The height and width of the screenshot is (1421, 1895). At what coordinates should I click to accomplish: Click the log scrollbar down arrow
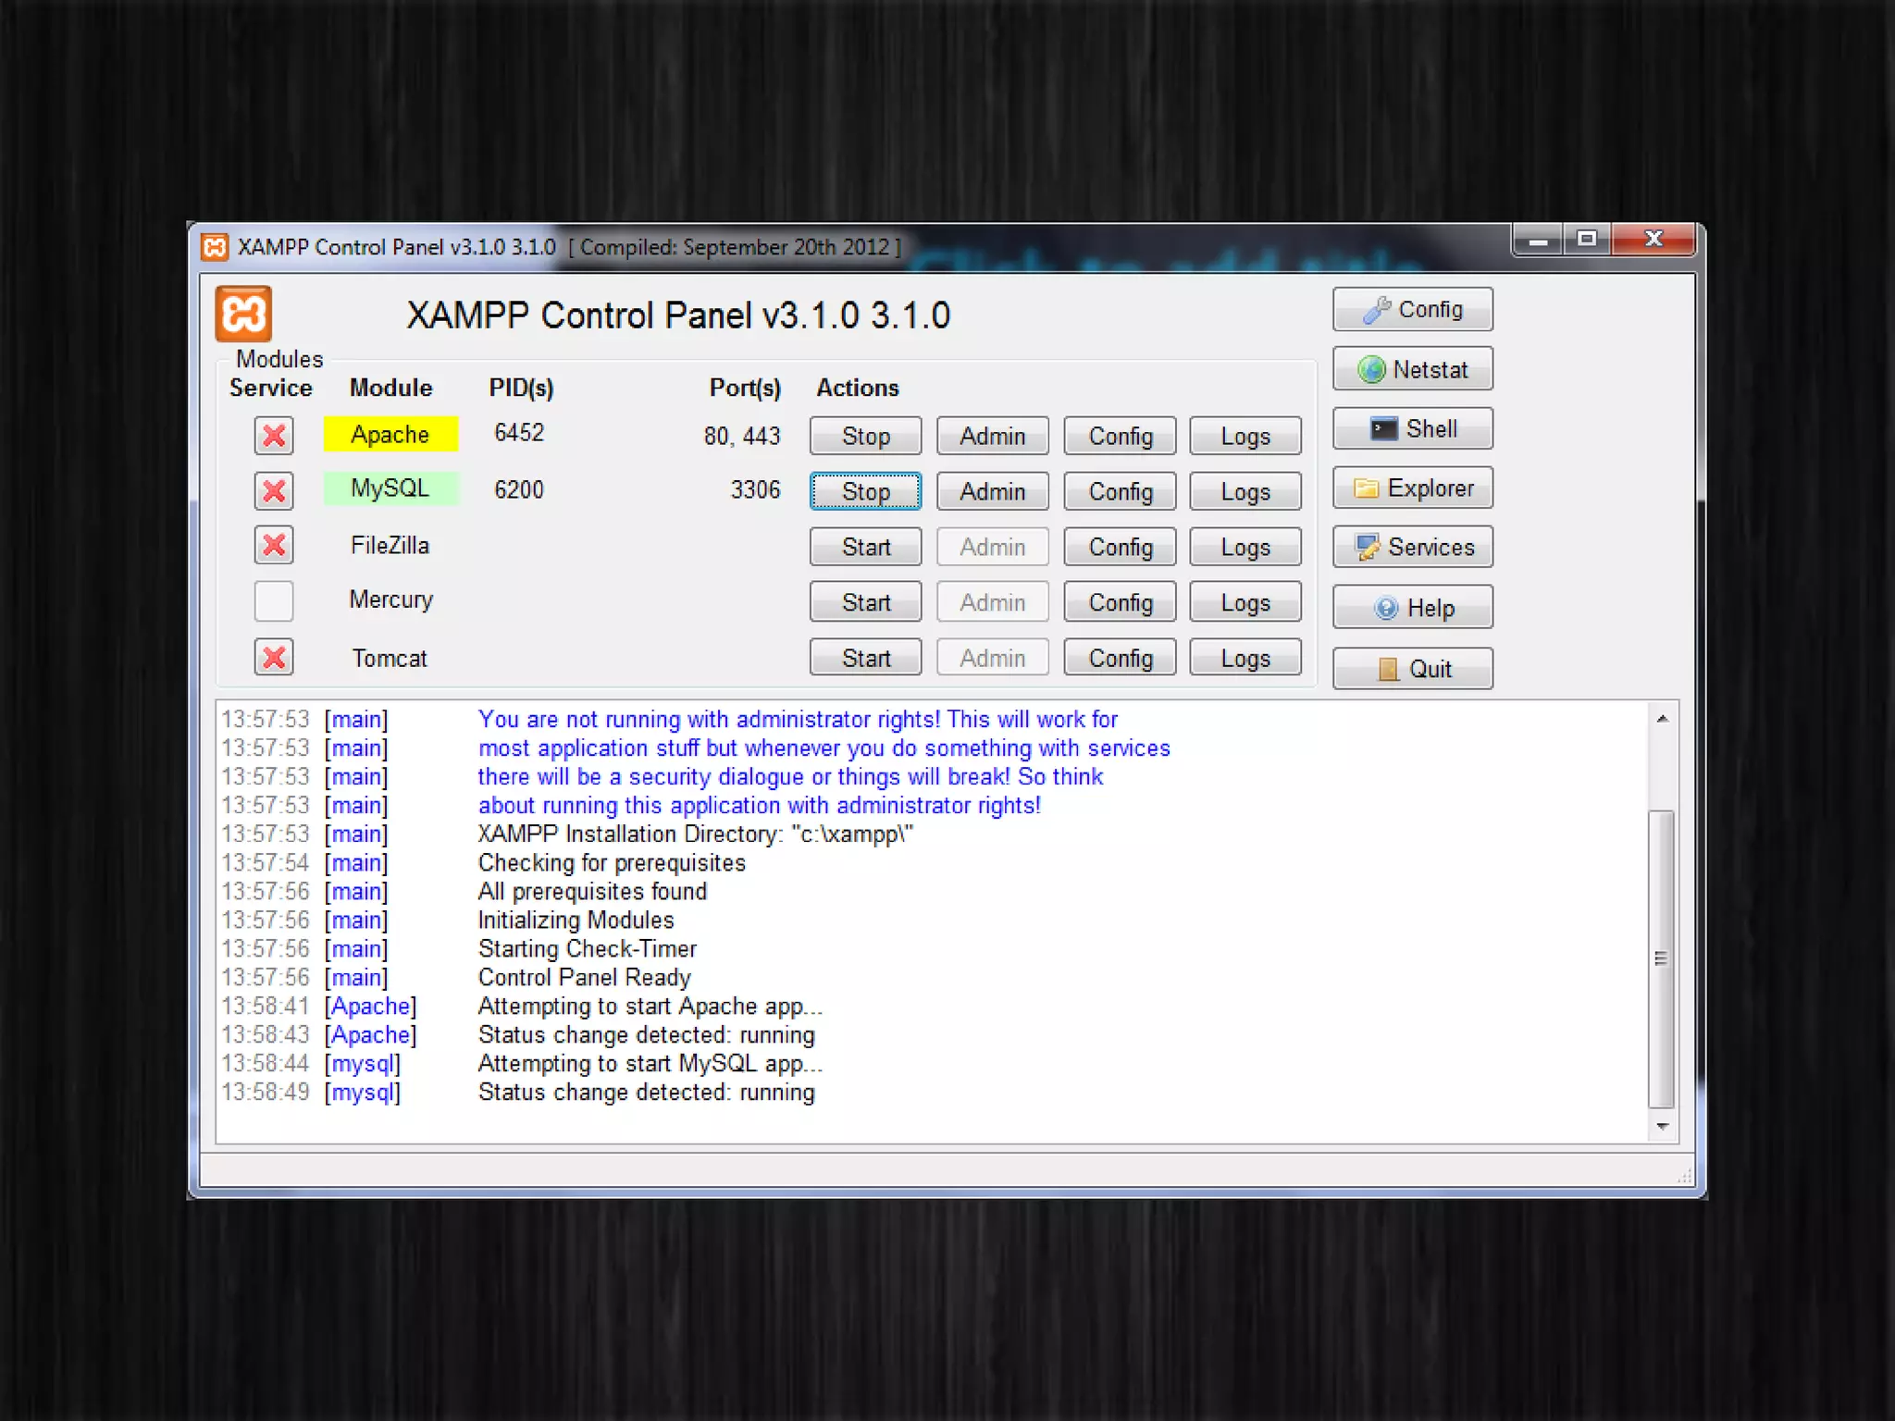[1662, 1126]
